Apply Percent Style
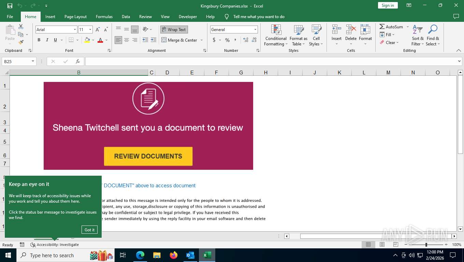 [227, 40]
